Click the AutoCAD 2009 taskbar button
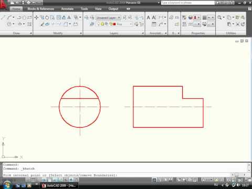The width and height of the screenshot is (252, 189). (59, 185)
